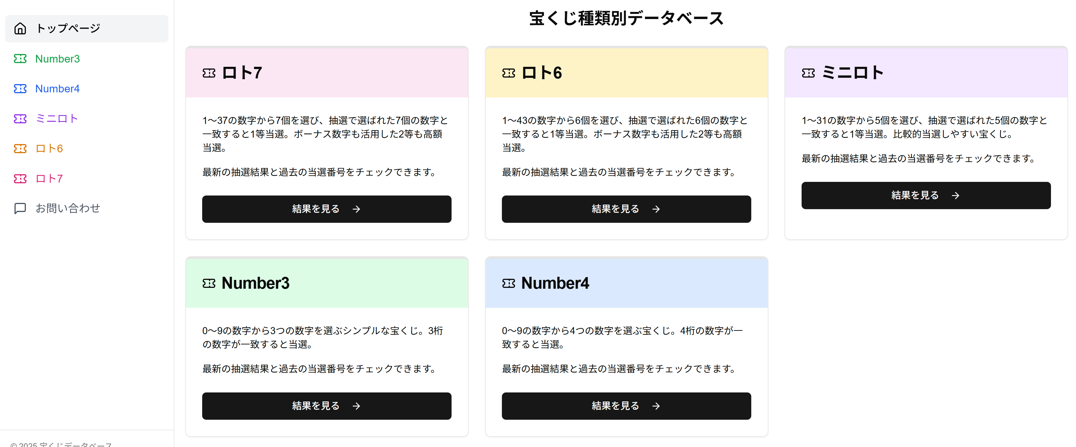
Task: Click the ticket icon in the Number3 card header
Action: point(209,283)
